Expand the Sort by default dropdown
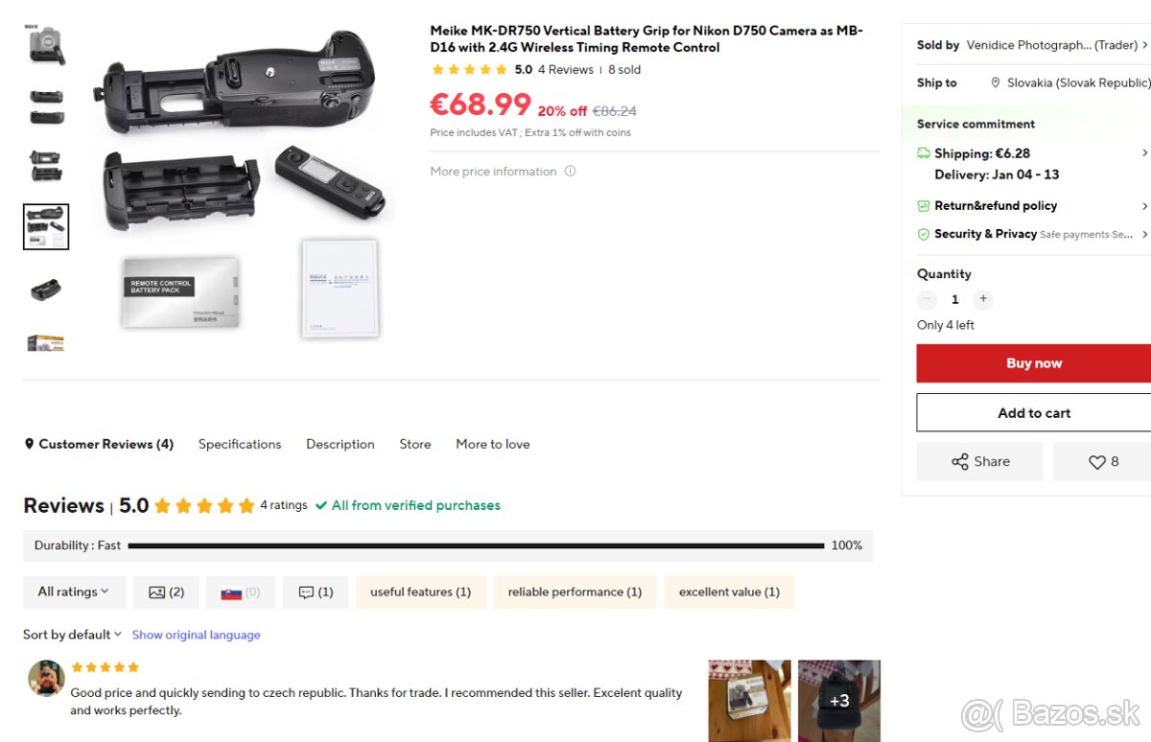The height and width of the screenshot is (742, 1151). 73,635
